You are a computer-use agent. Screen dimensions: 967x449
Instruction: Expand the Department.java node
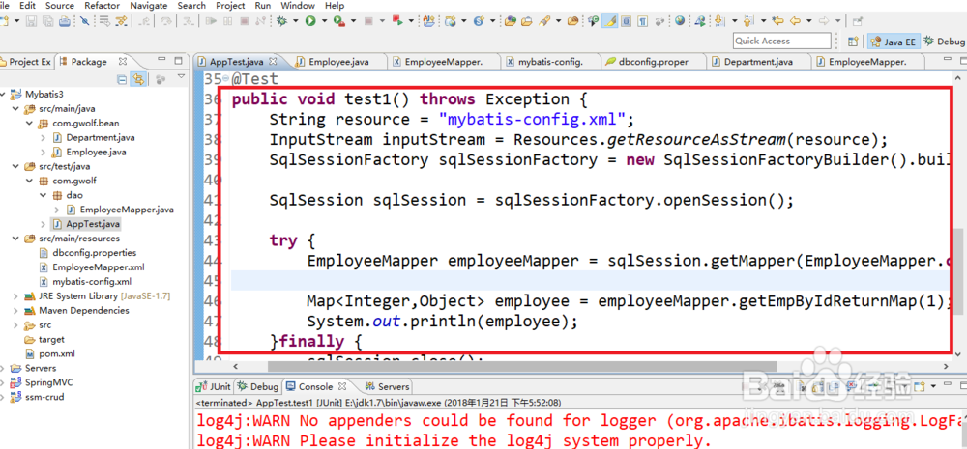point(44,137)
